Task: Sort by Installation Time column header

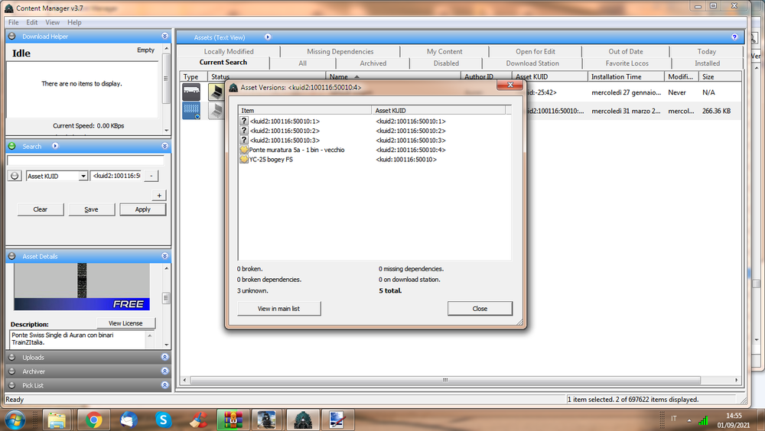Action: [626, 76]
